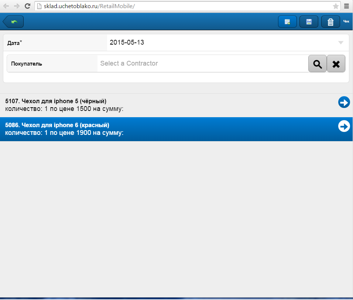
Task: Bookmark the page with star icon
Action: coord(336,6)
